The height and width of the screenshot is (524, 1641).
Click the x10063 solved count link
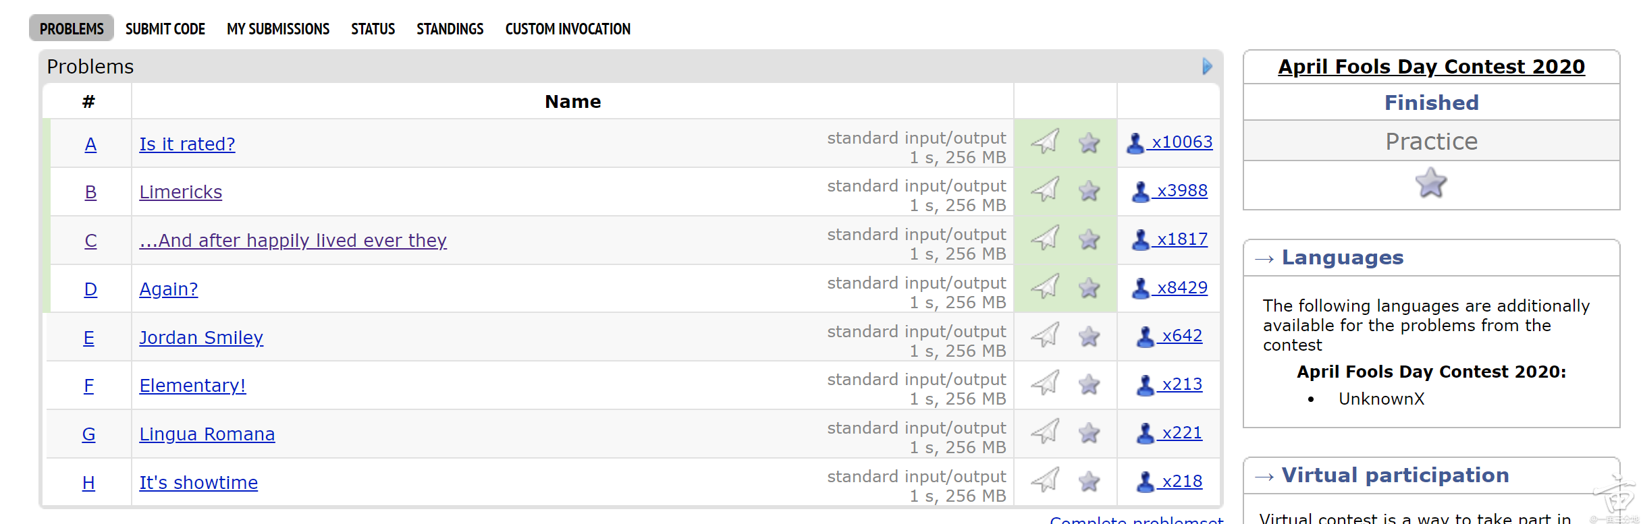tap(1181, 142)
